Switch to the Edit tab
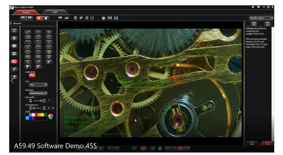This screenshot has height=155, width=283. pyautogui.click(x=55, y=12)
